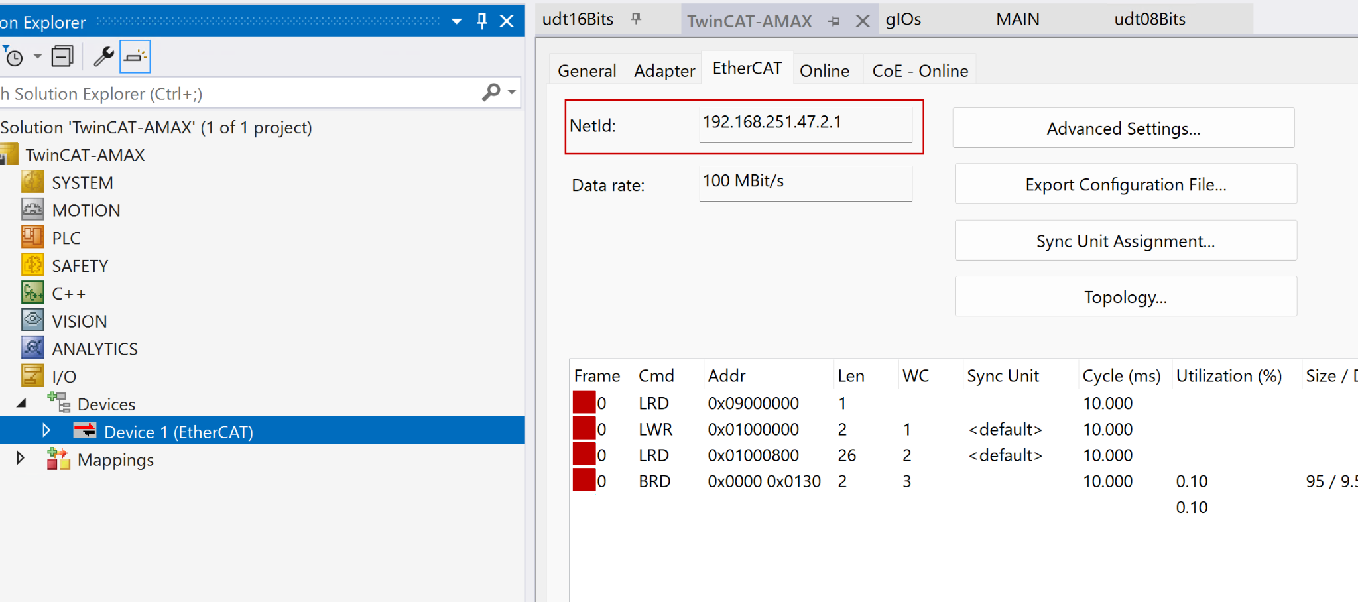This screenshot has width=1358, height=602.
Task: Toggle auto-hide pin on Solution Explorer
Action: 482,21
